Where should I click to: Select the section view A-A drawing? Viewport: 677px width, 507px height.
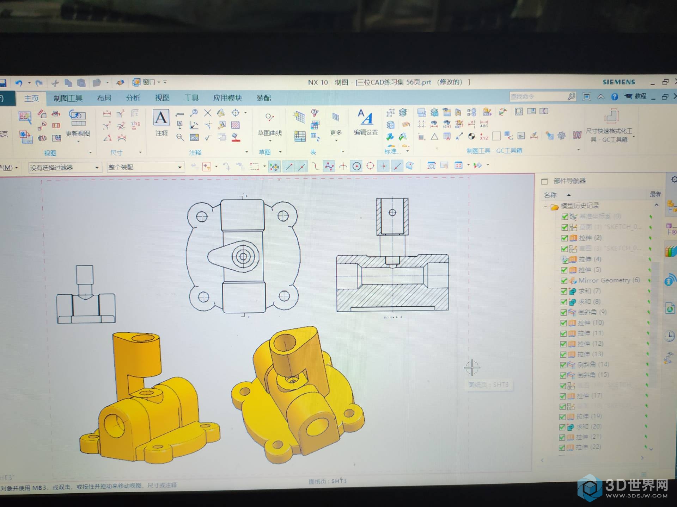click(392, 255)
